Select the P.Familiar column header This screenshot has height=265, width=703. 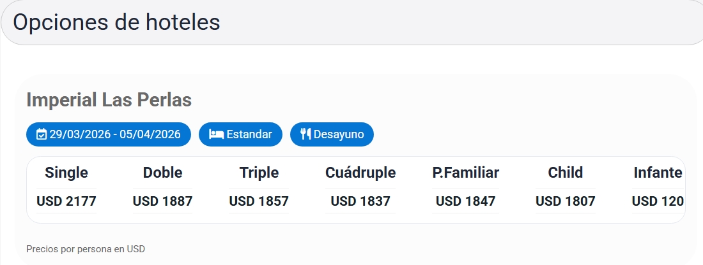tap(465, 173)
